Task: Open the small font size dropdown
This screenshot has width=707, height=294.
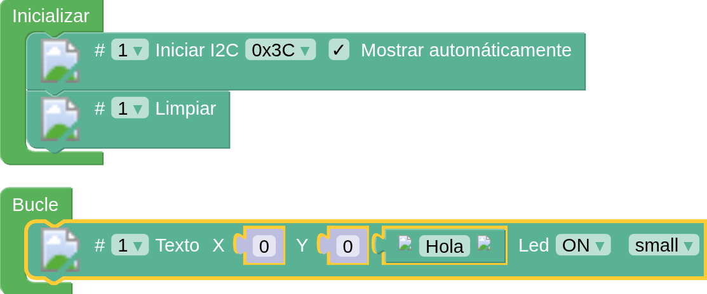Action: click(x=663, y=245)
